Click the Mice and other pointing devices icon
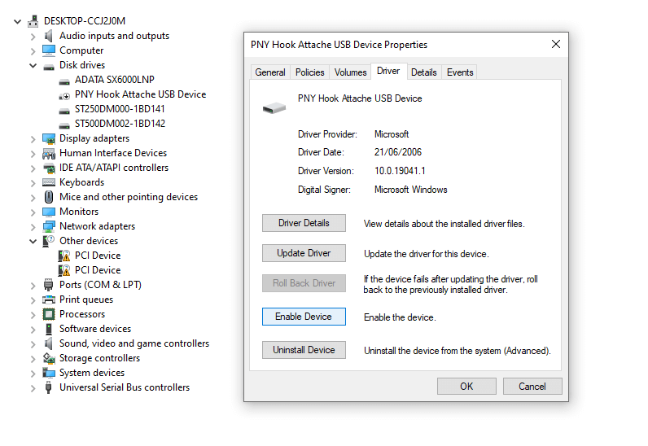The width and height of the screenshot is (648, 446). 48,197
